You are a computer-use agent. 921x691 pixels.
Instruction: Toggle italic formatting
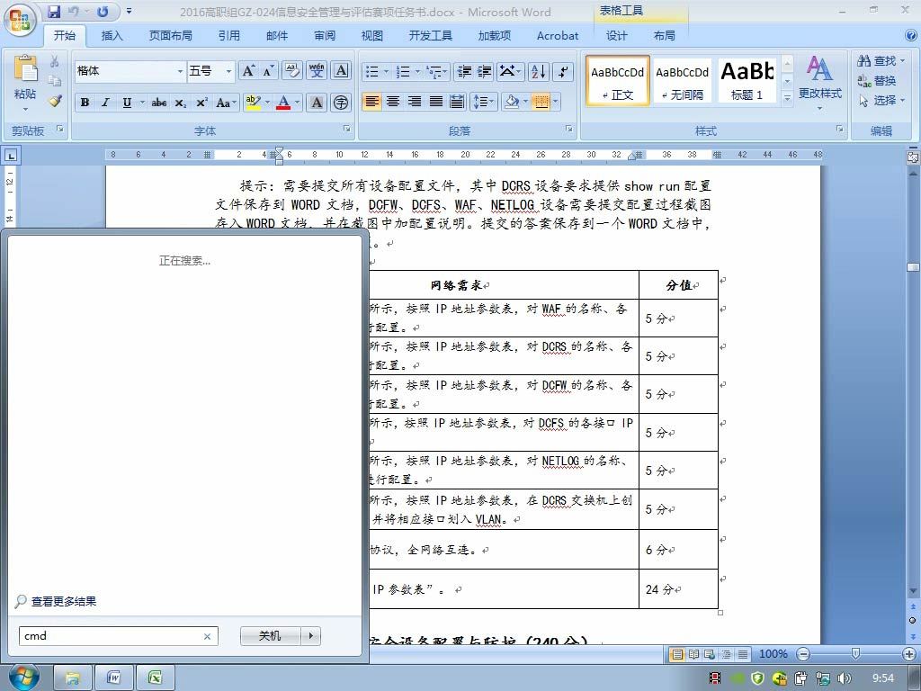(106, 103)
